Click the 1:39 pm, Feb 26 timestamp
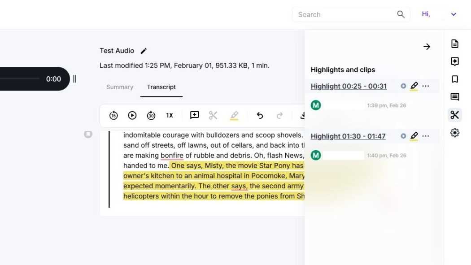The height and width of the screenshot is (265, 471). click(387, 105)
